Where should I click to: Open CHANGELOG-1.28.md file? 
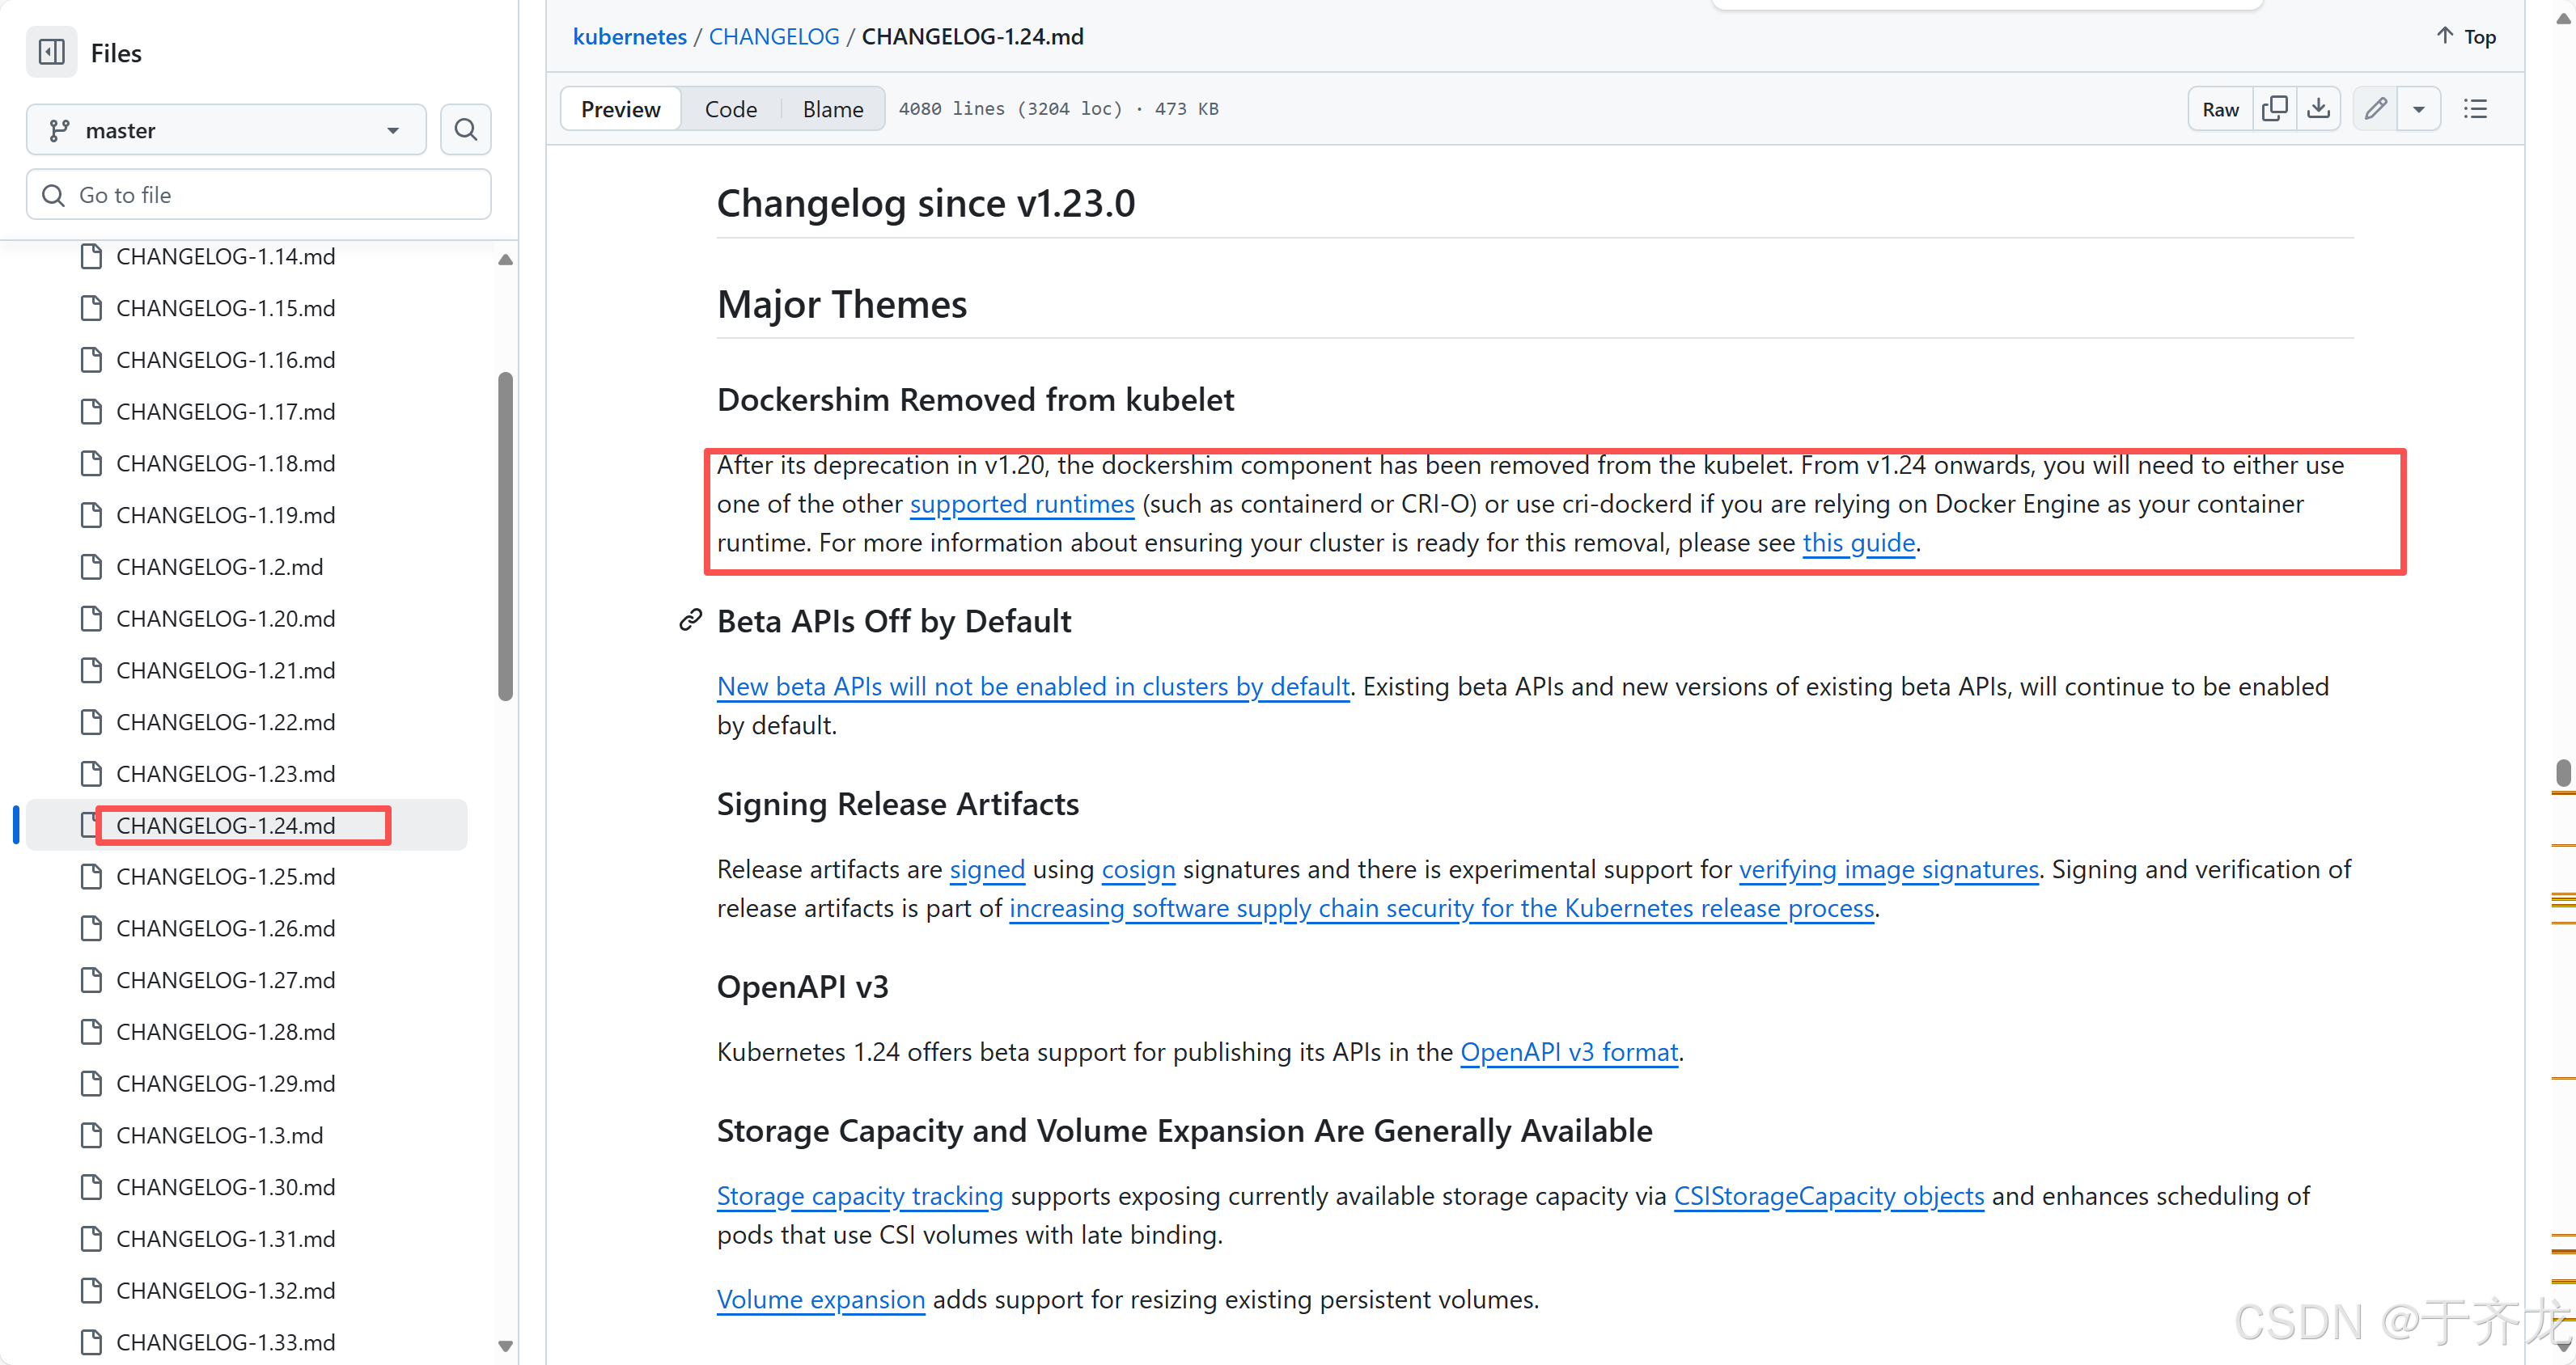click(x=226, y=1033)
